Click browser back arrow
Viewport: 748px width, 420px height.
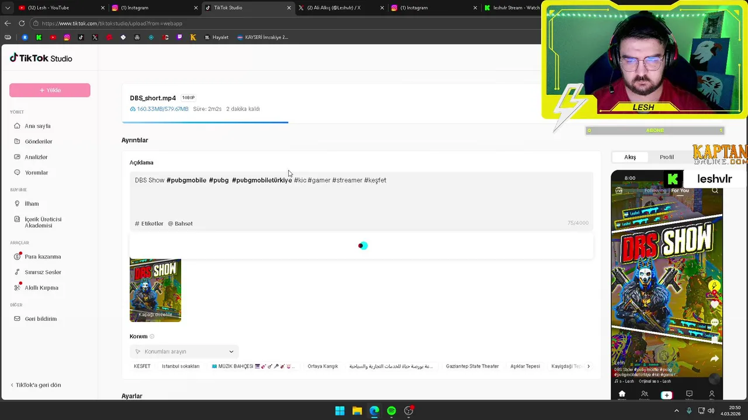(8, 23)
